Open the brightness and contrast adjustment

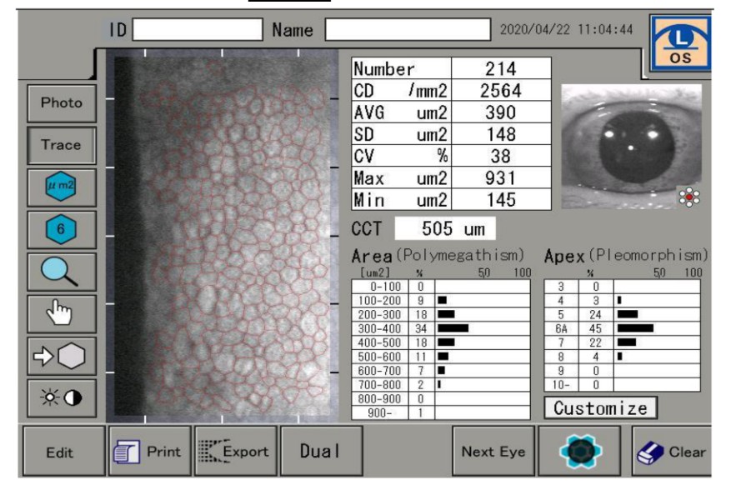pyautogui.click(x=62, y=397)
